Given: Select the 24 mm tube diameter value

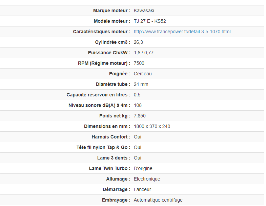Looking at the screenshot, I should click(x=141, y=84).
